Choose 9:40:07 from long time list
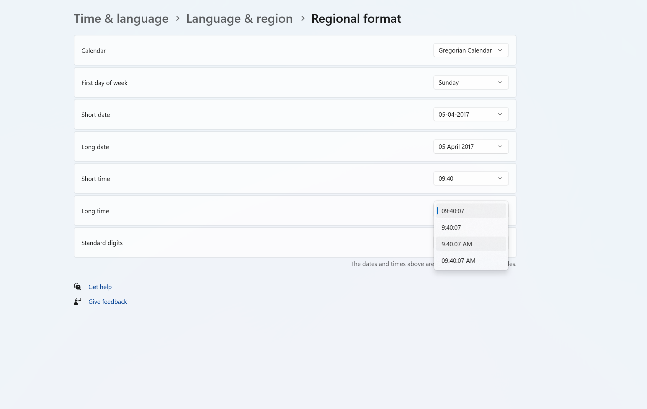Image resolution: width=647 pixels, height=409 pixels. click(470, 228)
